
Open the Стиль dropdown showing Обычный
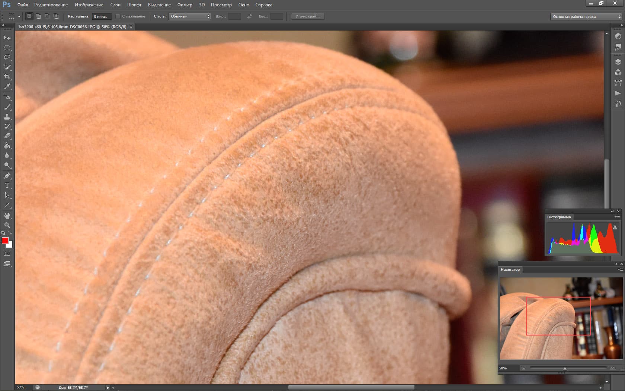tap(190, 16)
